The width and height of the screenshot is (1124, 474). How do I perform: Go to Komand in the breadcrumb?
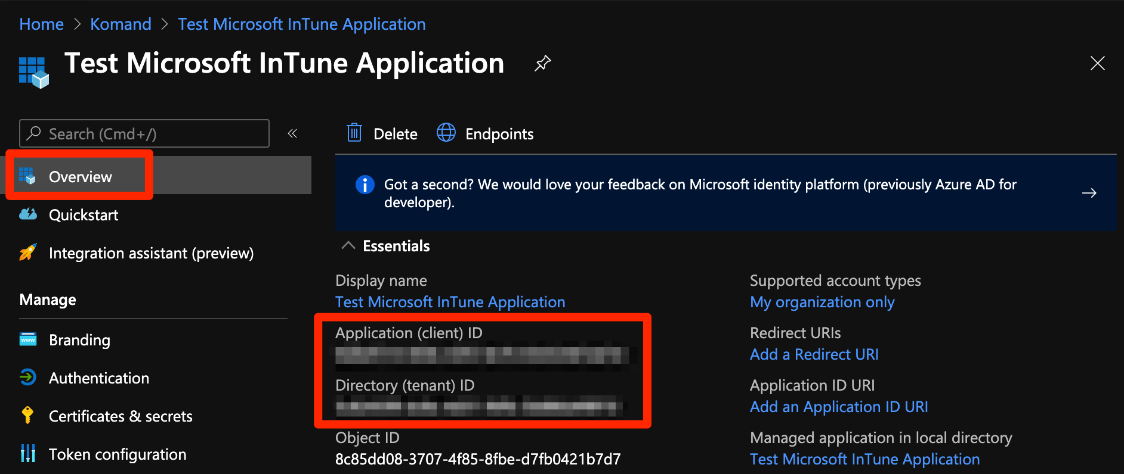tap(121, 24)
